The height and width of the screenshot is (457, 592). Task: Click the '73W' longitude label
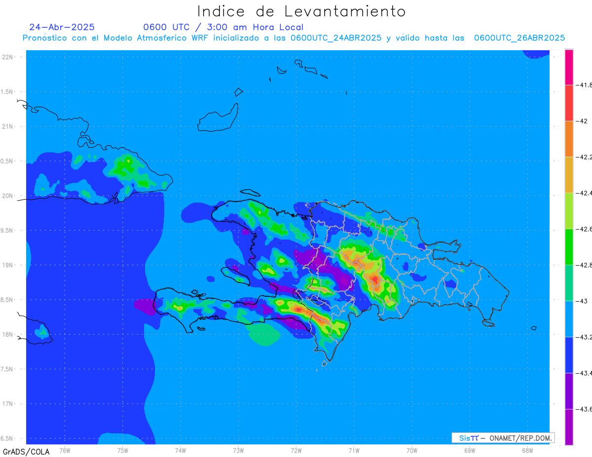click(x=238, y=450)
